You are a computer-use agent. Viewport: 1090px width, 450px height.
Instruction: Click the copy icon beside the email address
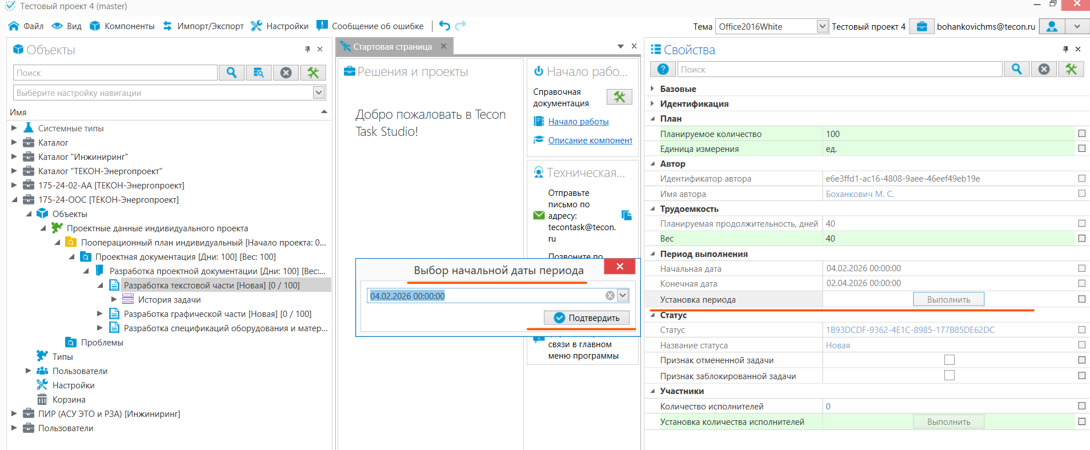click(627, 215)
